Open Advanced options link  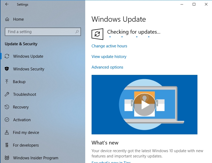click(x=107, y=67)
